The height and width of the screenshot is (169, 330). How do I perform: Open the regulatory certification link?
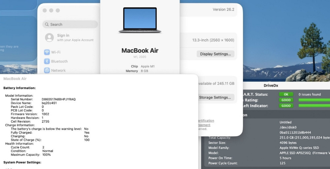click(206, 120)
